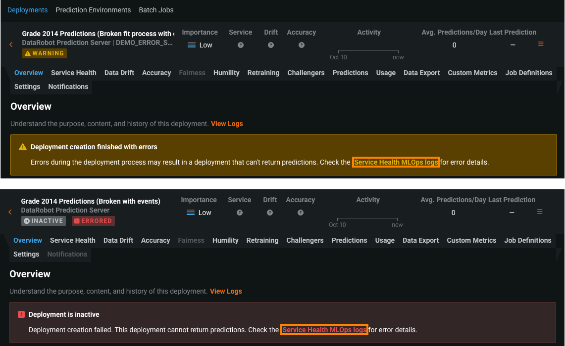The height and width of the screenshot is (346, 565).
Task: Click back arrow beside the WARNING deployment
Action: point(11,44)
